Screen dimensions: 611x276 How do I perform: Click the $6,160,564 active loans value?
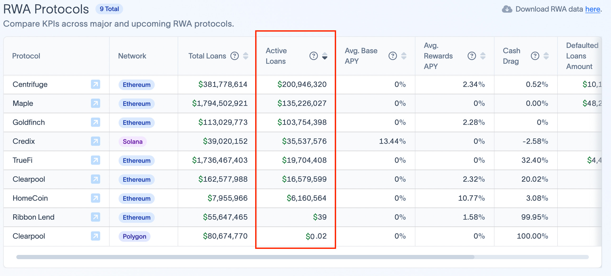tap(307, 198)
